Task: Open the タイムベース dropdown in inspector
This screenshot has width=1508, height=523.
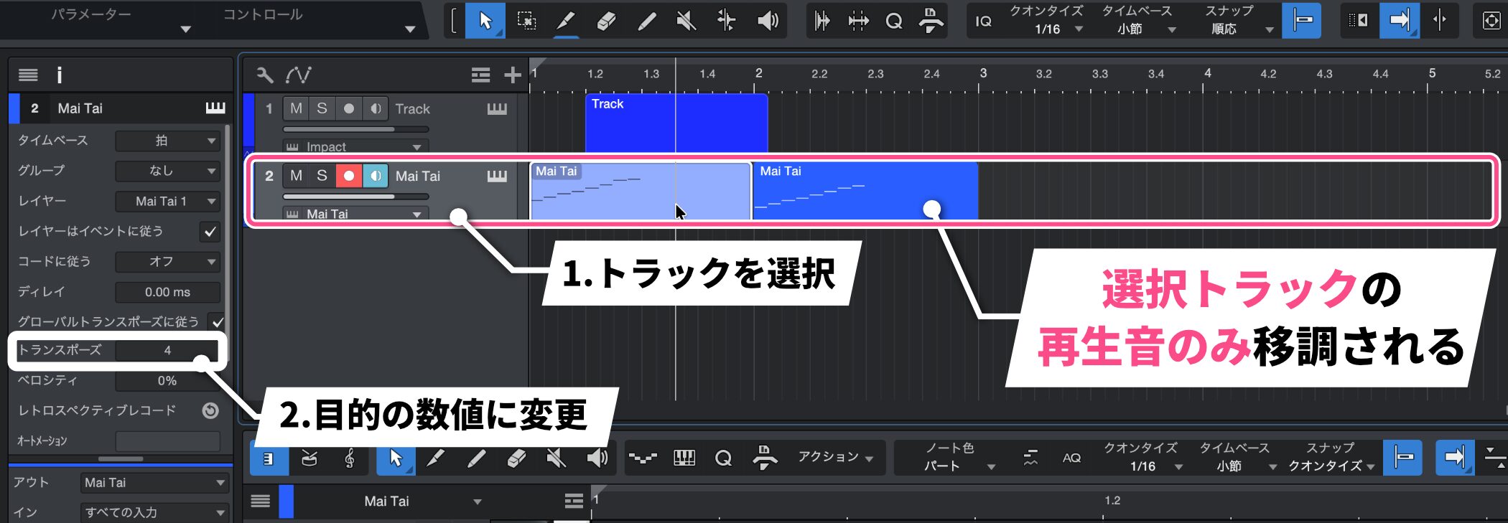Action: pyautogui.click(x=167, y=141)
